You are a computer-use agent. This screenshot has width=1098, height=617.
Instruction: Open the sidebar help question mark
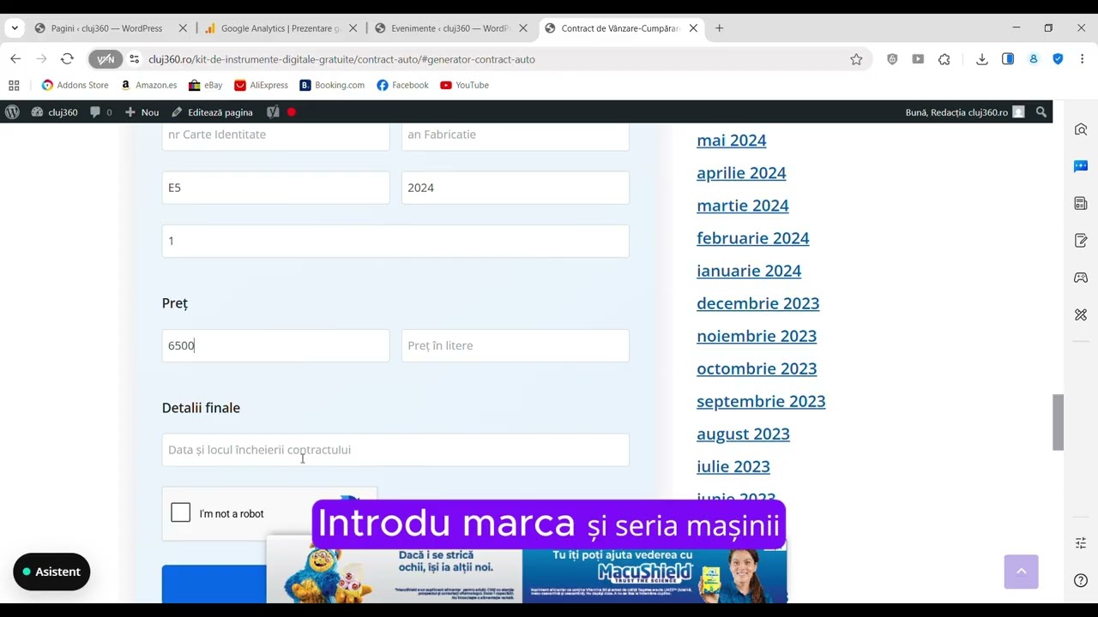point(1081,580)
